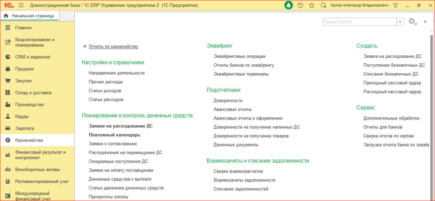435x201 pixels.
Task: Open the 1C main menu hamburger
Action: [x=21, y=5]
